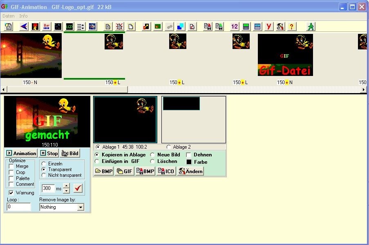This screenshot has height=245, width=369.
Task: Open the 'Remove Image by' dropdown
Action: click(80, 207)
